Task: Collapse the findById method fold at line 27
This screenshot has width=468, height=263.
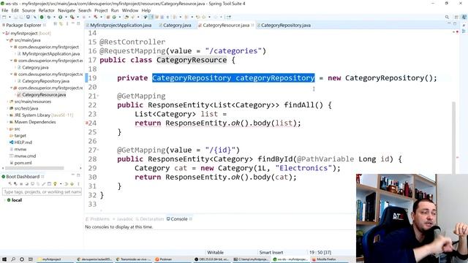Action: pos(98,150)
